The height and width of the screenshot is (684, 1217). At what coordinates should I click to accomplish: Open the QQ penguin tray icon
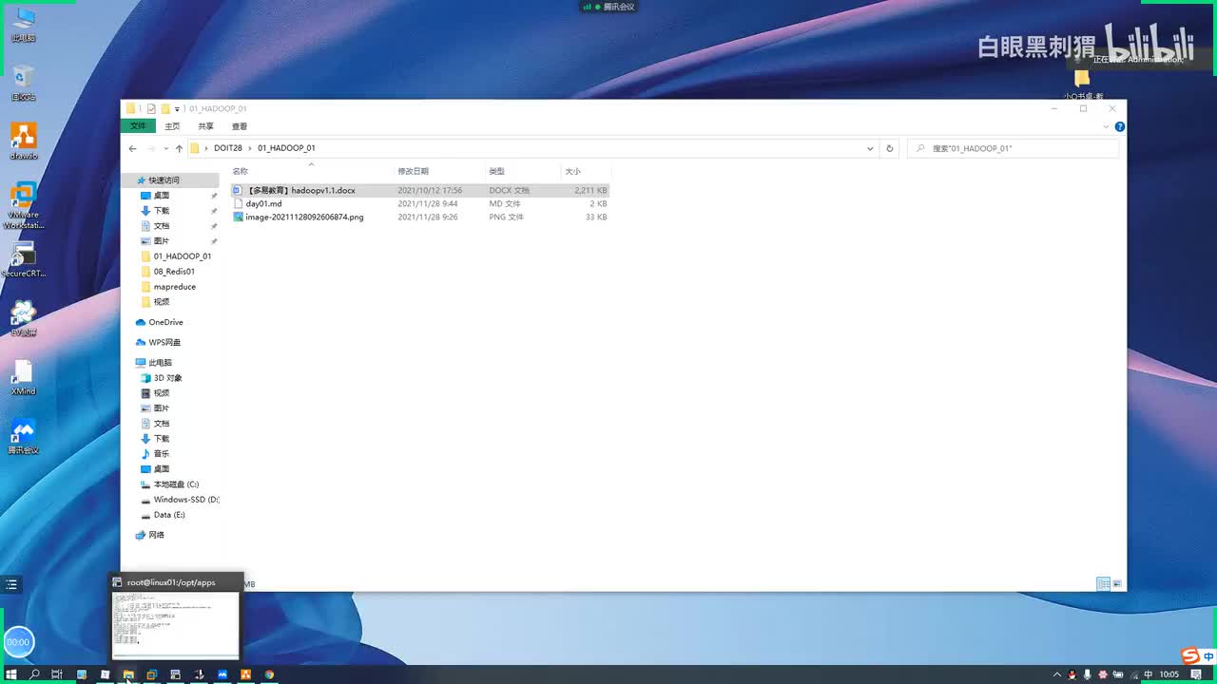[1072, 674]
